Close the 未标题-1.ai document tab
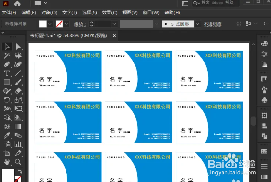Image resolution: width=271 pixels, height=182 pixels. click(114, 36)
